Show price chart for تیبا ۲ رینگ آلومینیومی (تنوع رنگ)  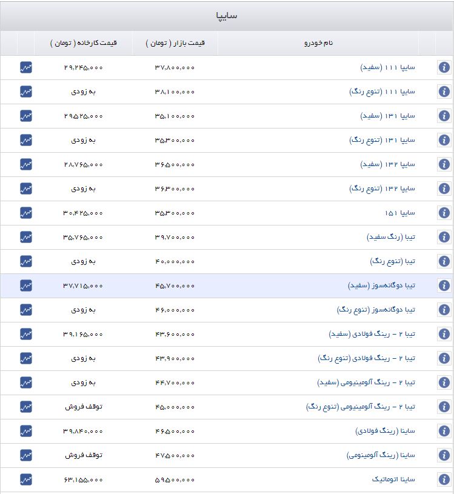coord(26,407)
